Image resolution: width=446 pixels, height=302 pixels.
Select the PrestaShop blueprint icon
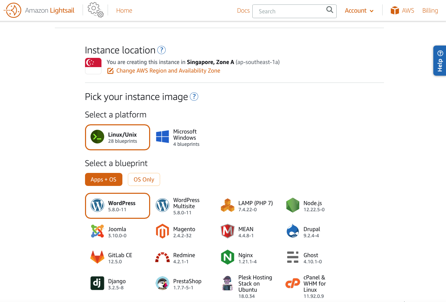click(x=162, y=284)
